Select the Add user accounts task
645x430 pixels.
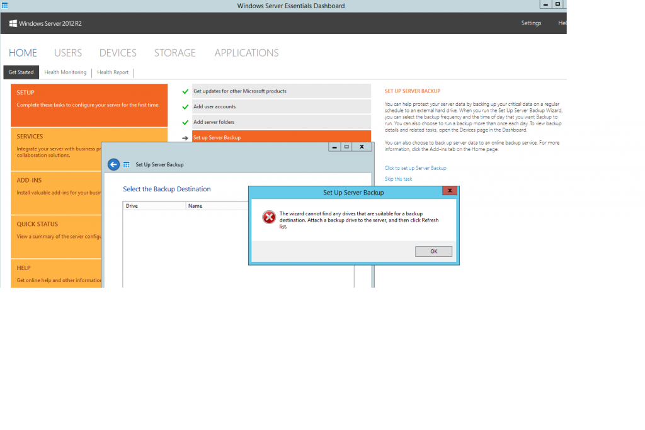[282, 106]
